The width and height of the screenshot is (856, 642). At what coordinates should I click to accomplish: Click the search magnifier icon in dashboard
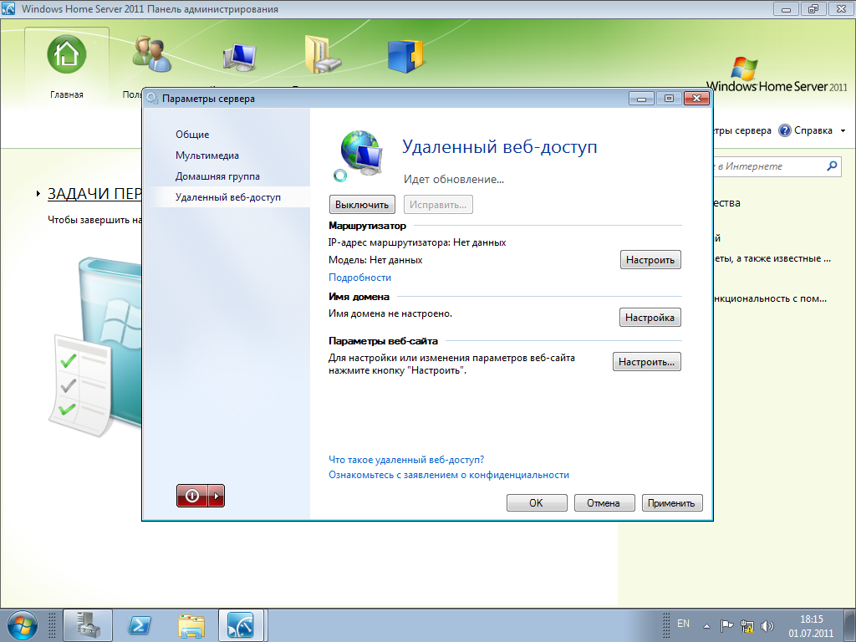coord(832,166)
